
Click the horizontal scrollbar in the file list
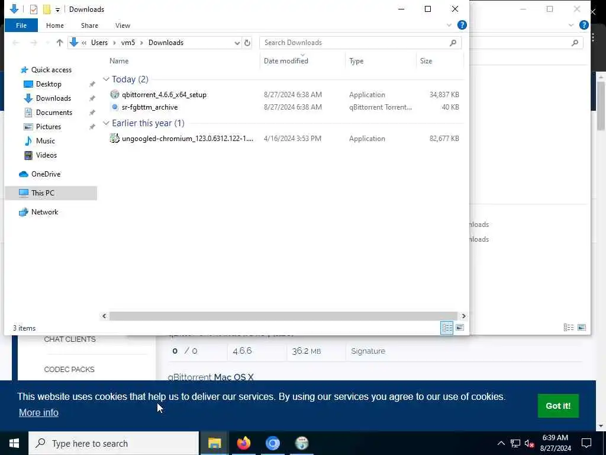pos(283,316)
